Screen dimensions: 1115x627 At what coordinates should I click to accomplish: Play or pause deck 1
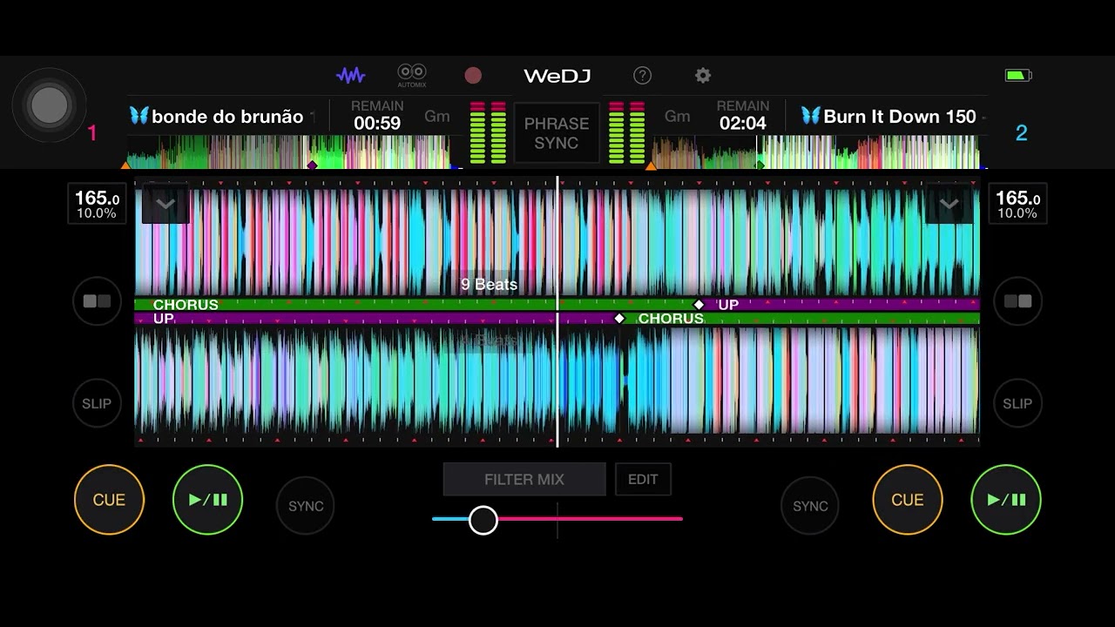[x=207, y=500]
